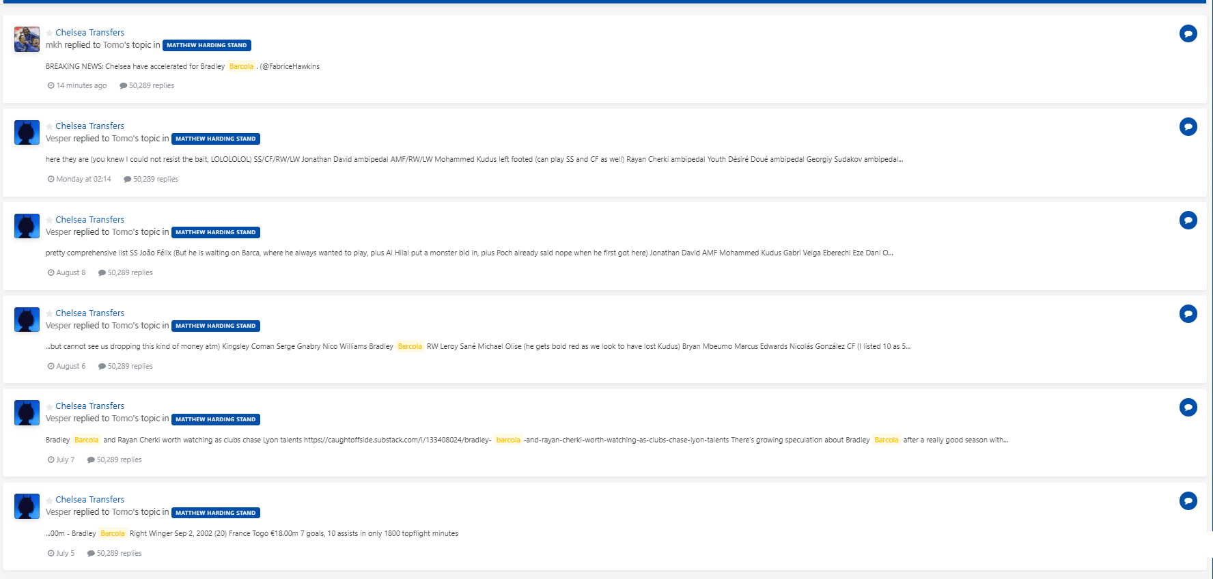Click the star icon on the July 5 result

(49, 500)
